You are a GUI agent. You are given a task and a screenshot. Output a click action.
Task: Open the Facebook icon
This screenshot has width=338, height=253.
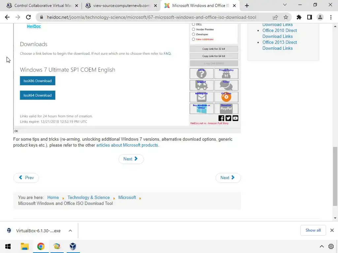[x=221, y=118]
